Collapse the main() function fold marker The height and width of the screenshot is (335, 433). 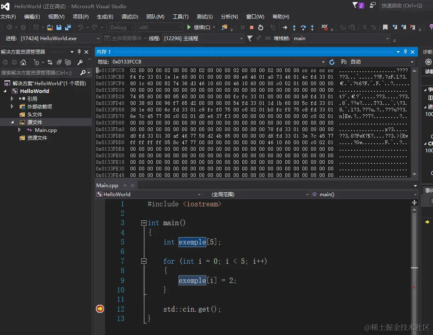click(x=144, y=223)
